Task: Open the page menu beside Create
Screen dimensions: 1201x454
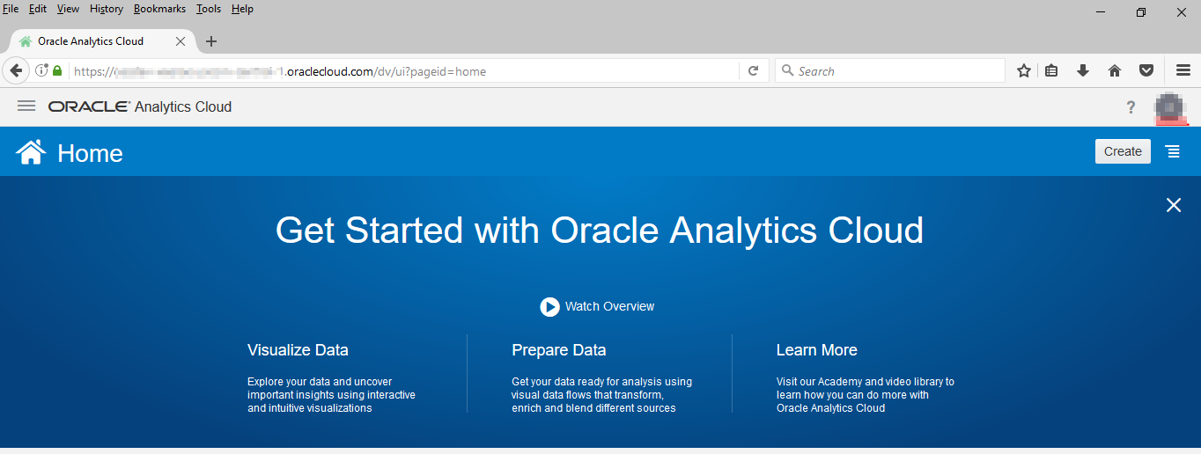Action: (1173, 151)
